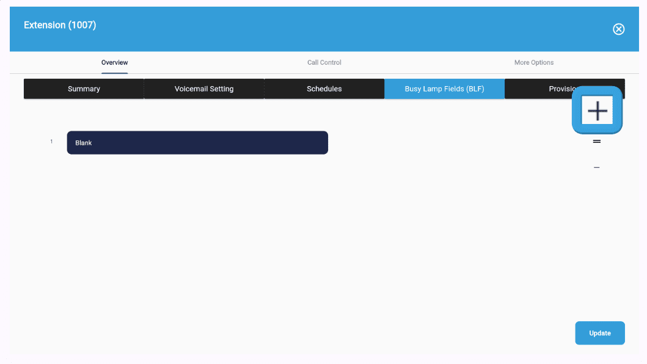
Task: Close the Extension (1007) dialog
Action: point(618,29)
